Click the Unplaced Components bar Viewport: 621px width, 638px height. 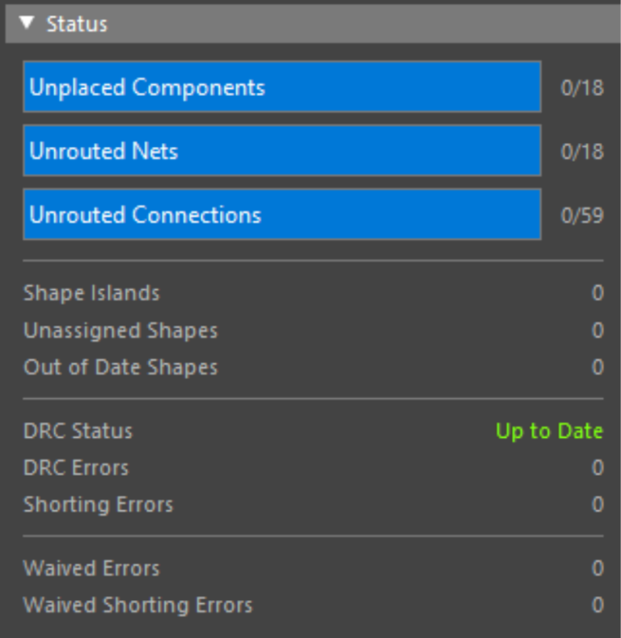pos(281,87)
